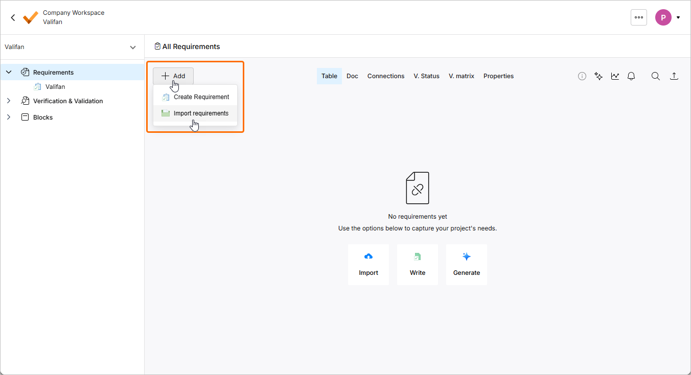Select Verification & Validation in sidebar
This screenshot has height=375, width=691.
click(68, 101)
